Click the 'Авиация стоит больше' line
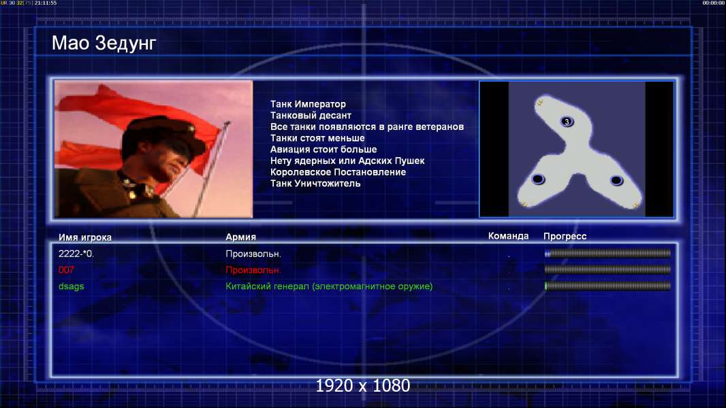The width and height of the screenshot is (726, 408). tap(323, 149)
